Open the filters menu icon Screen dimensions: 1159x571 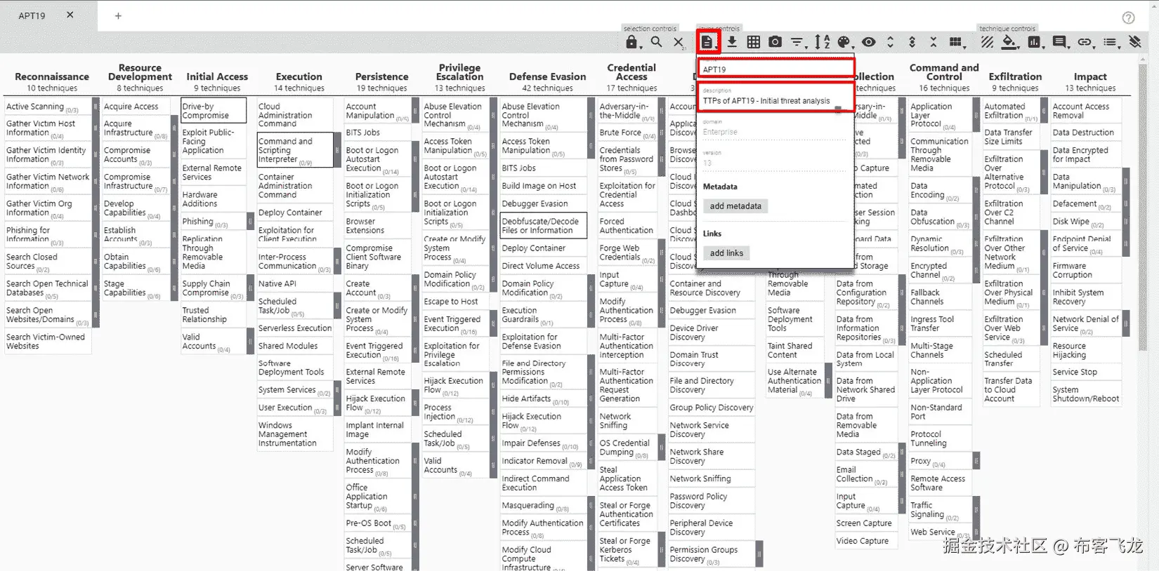click(x=797, y=42)
